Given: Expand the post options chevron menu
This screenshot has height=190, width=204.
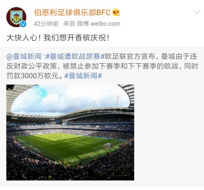Looking at the screenshot, I should pyautogui.click(x=197, y=12).
